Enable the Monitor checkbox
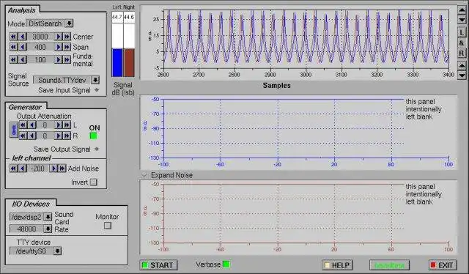The height and width of the screenshot is (274, 469). pos(108,226)
